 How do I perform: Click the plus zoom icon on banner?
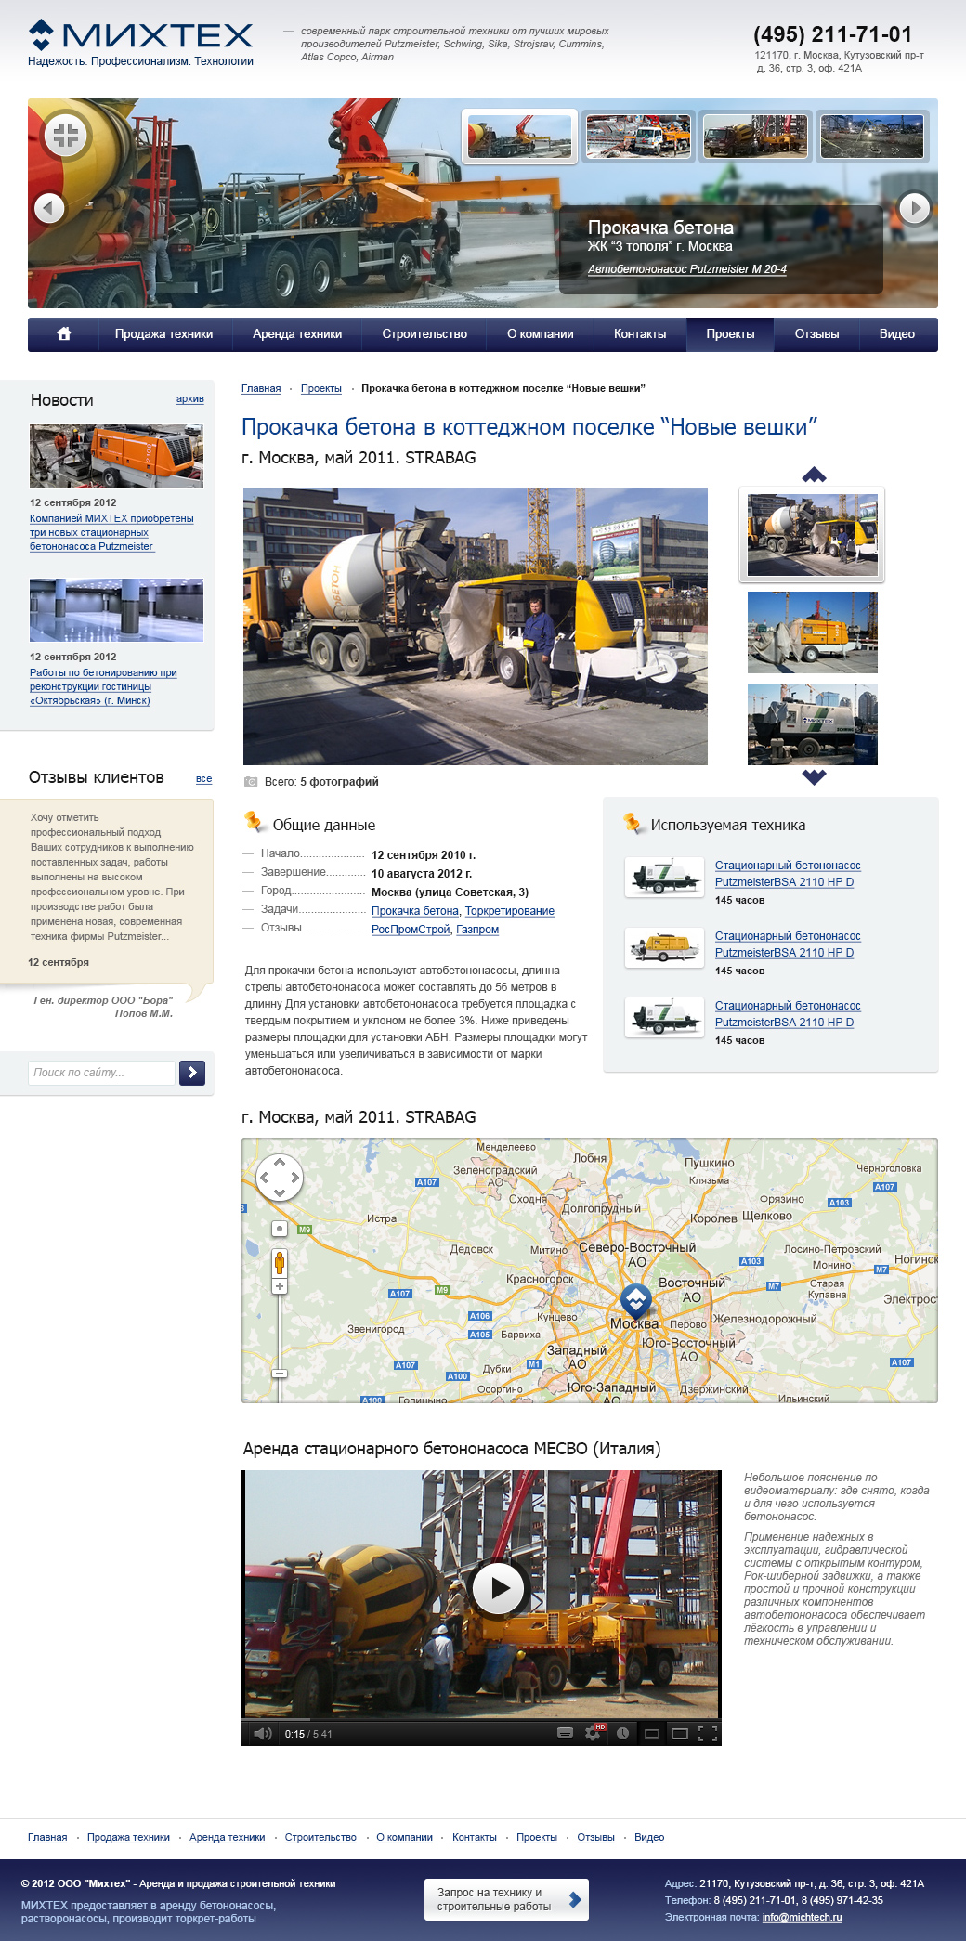pyautogui.click(x=65, y=136)
